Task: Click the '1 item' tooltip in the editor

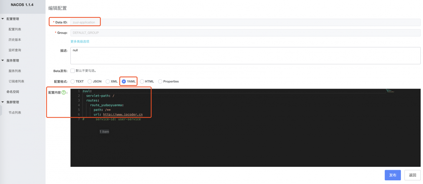Action: 104,132
